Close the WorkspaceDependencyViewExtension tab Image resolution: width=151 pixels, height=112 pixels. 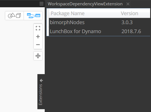tap(128, 4)
